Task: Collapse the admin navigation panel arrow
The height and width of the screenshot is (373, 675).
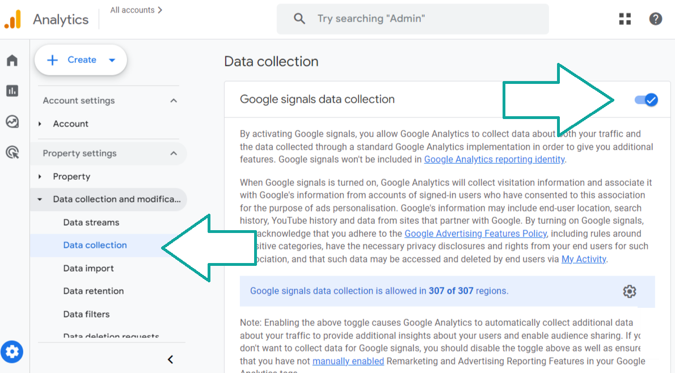Action: point(171,359)
